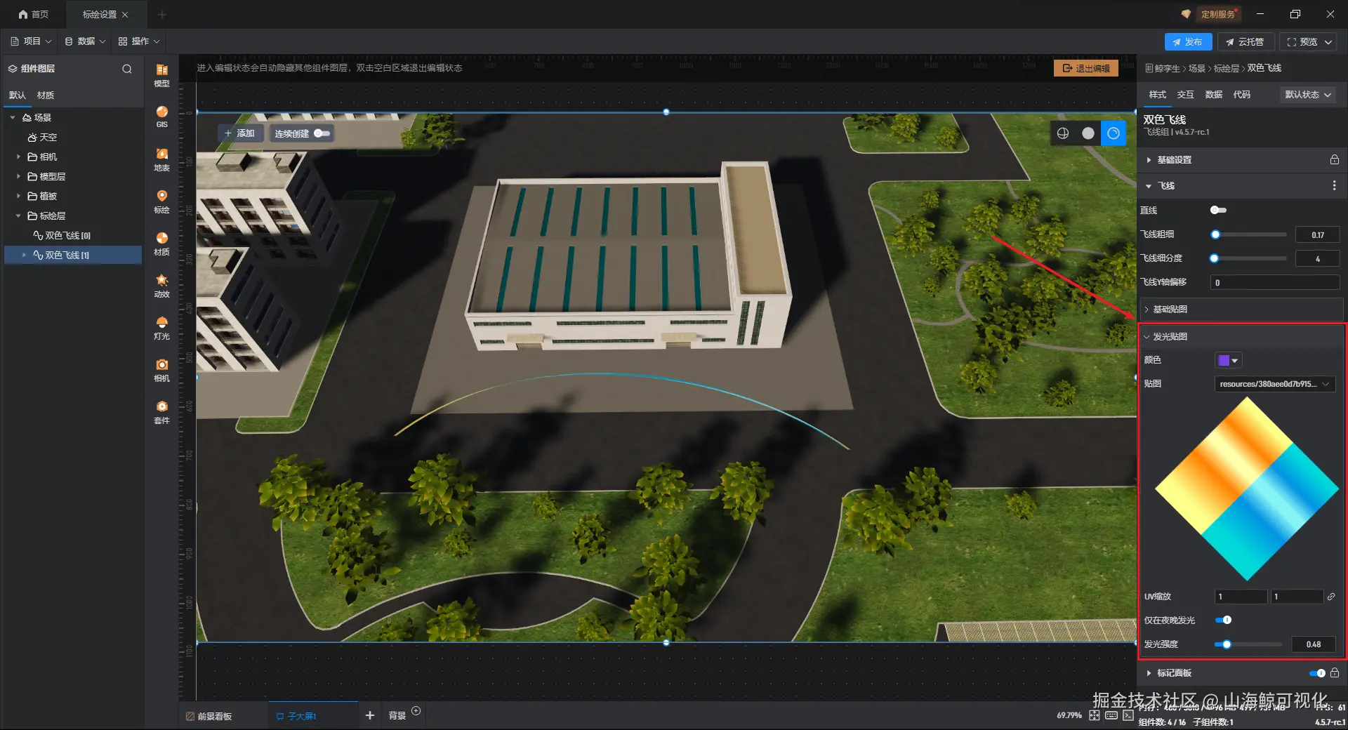Viewport: 1348px width, 730px height.
Task: Click the lock icon on 基础设置
Action: coord(1334,160)
